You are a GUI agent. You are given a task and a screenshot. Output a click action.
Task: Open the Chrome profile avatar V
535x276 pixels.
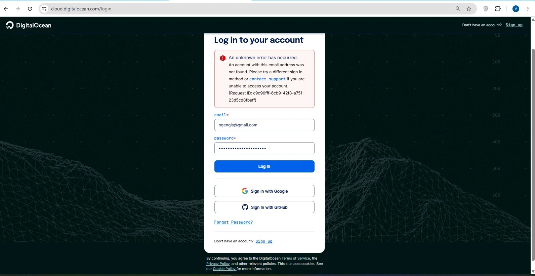(516, 9)
